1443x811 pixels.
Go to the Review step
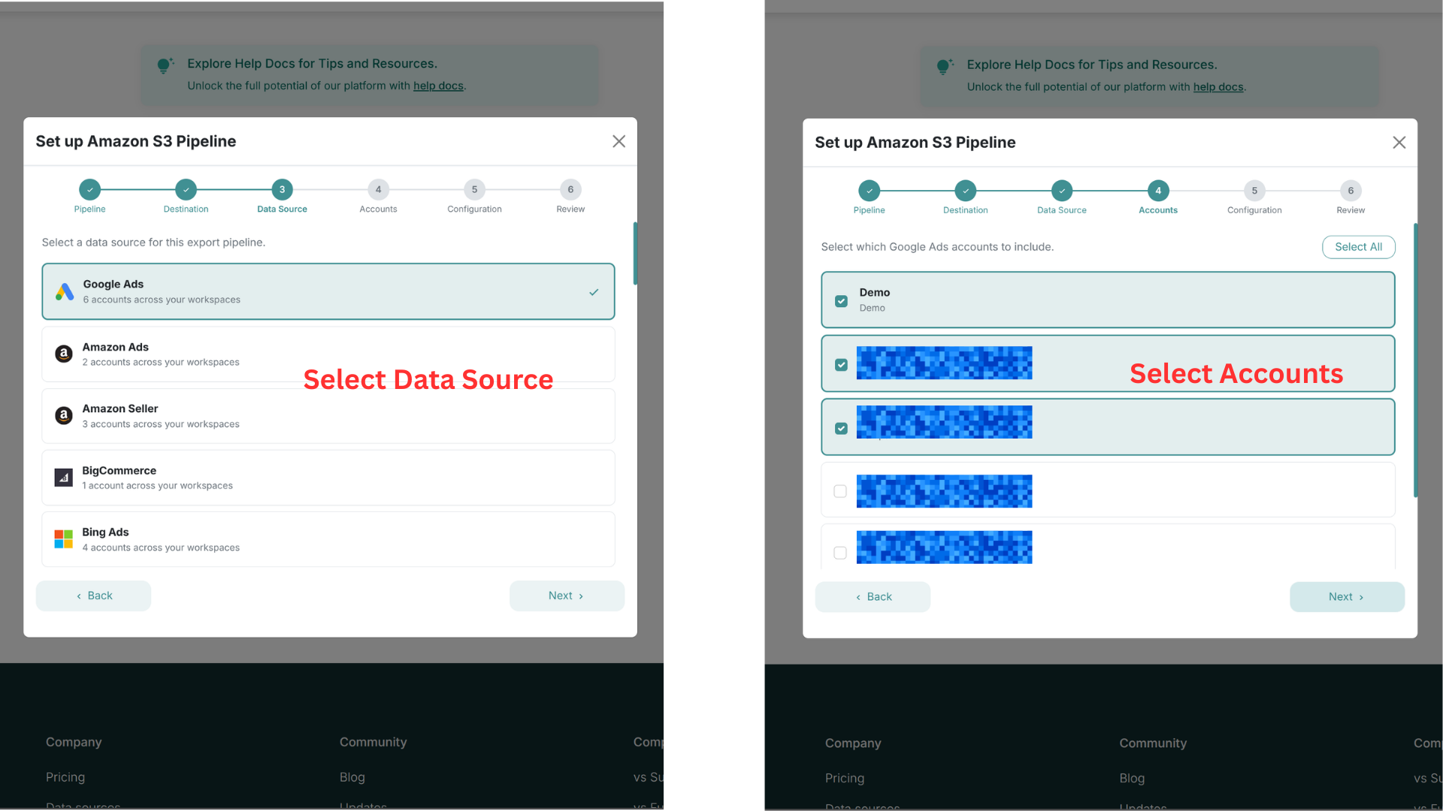[570, 189]
